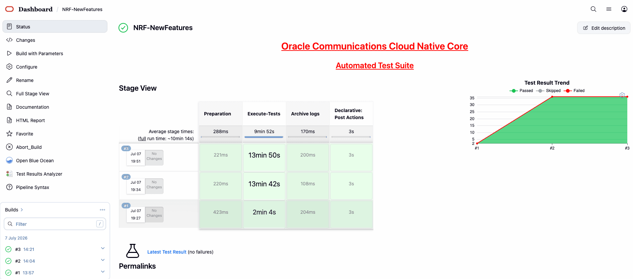Go to Dashboard breadcrumb link
Viewport: 633px width, 279px height.
(x=36, y=9)
